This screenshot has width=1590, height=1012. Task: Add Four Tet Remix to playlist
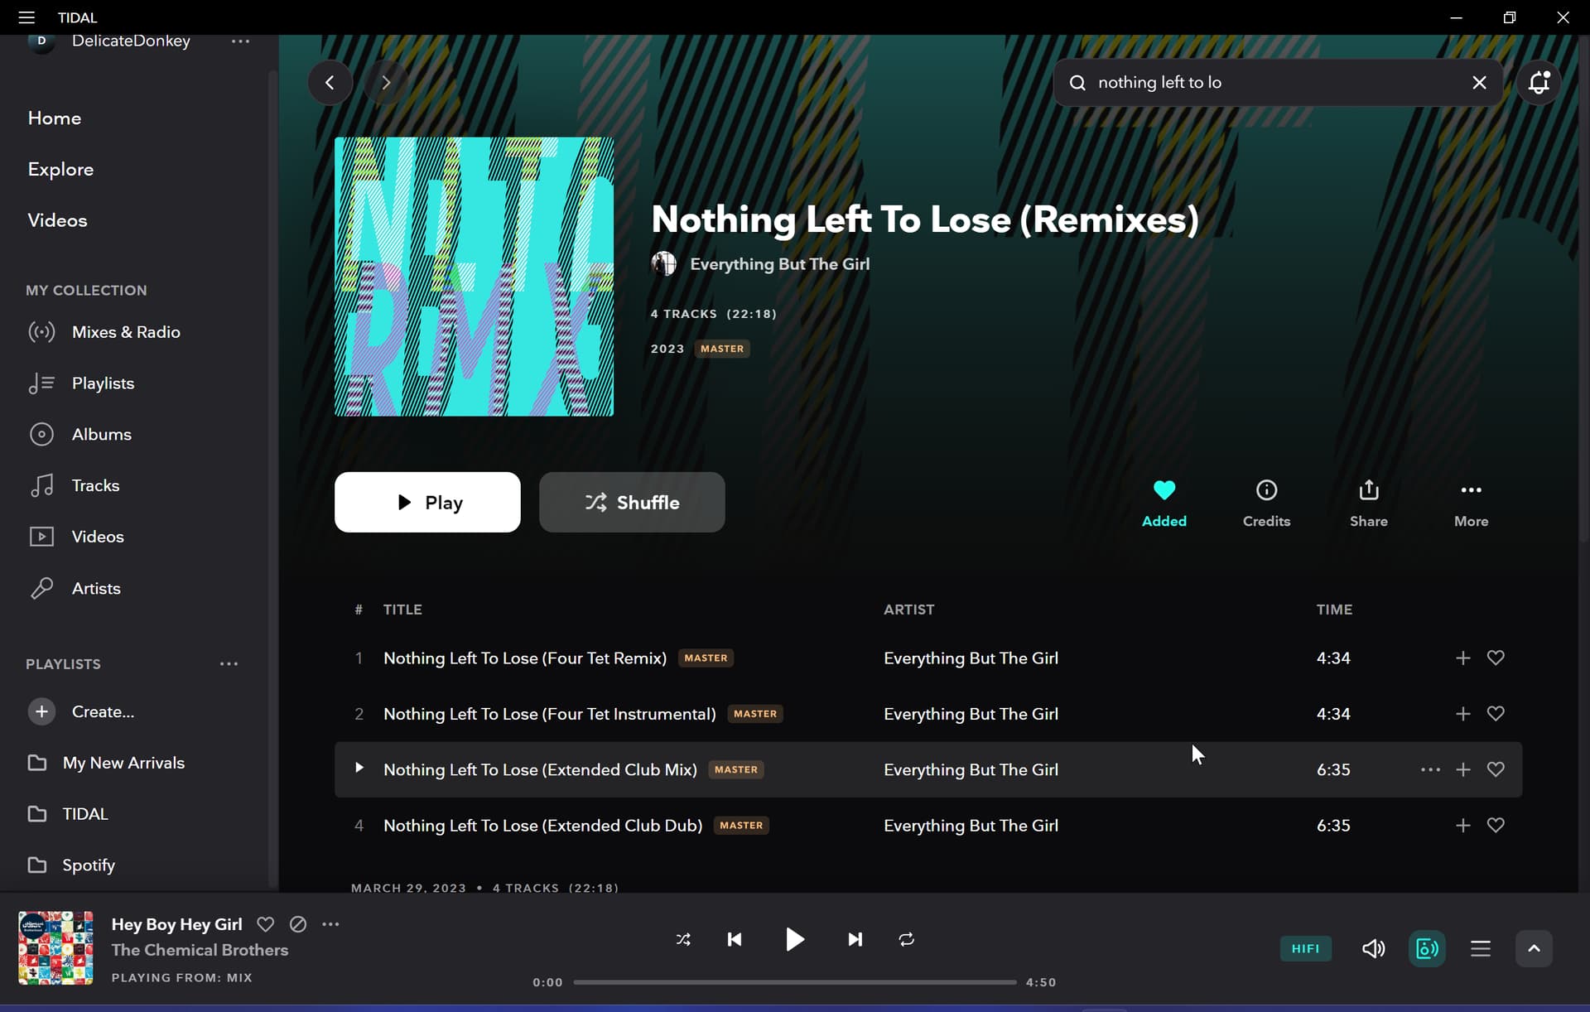coord(1463,658)
